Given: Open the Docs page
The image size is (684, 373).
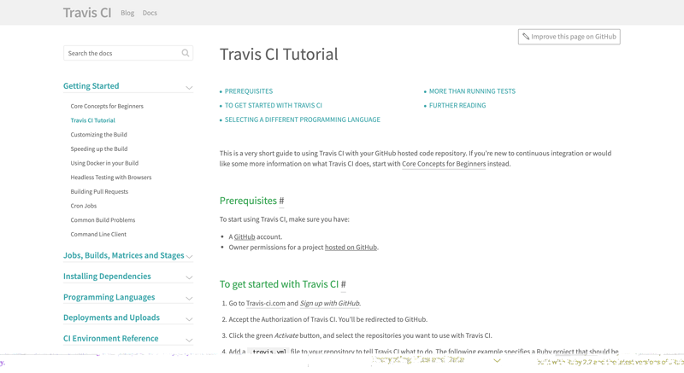Looking at the screenshot, I should click(150, 13).
